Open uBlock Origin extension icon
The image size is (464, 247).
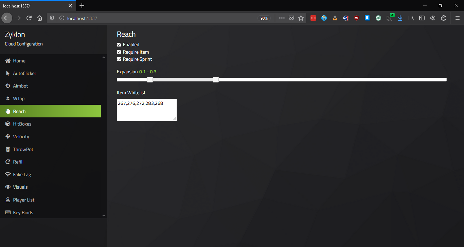pyautogui.click(x=357, y=18)
